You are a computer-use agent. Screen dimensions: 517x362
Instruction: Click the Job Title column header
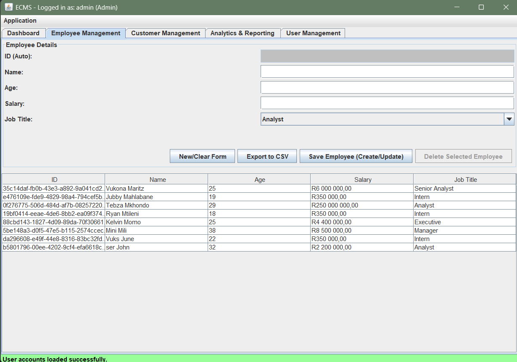[x=465, y=179]
